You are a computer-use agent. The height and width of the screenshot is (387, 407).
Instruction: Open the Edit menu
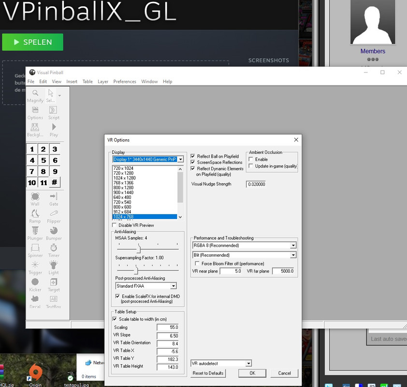(x=43, y=82)
